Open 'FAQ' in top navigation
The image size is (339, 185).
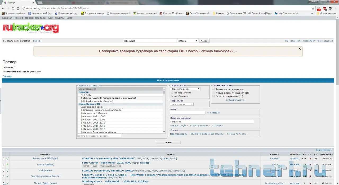[x=50, y=18]
